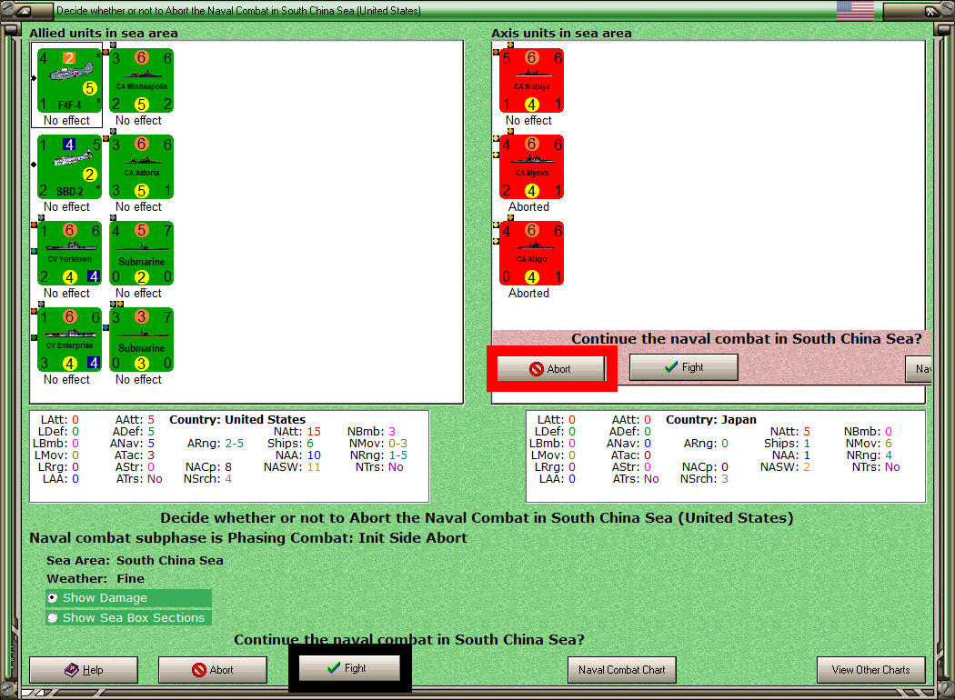Click the window system icon in title bar

[23, 11]
